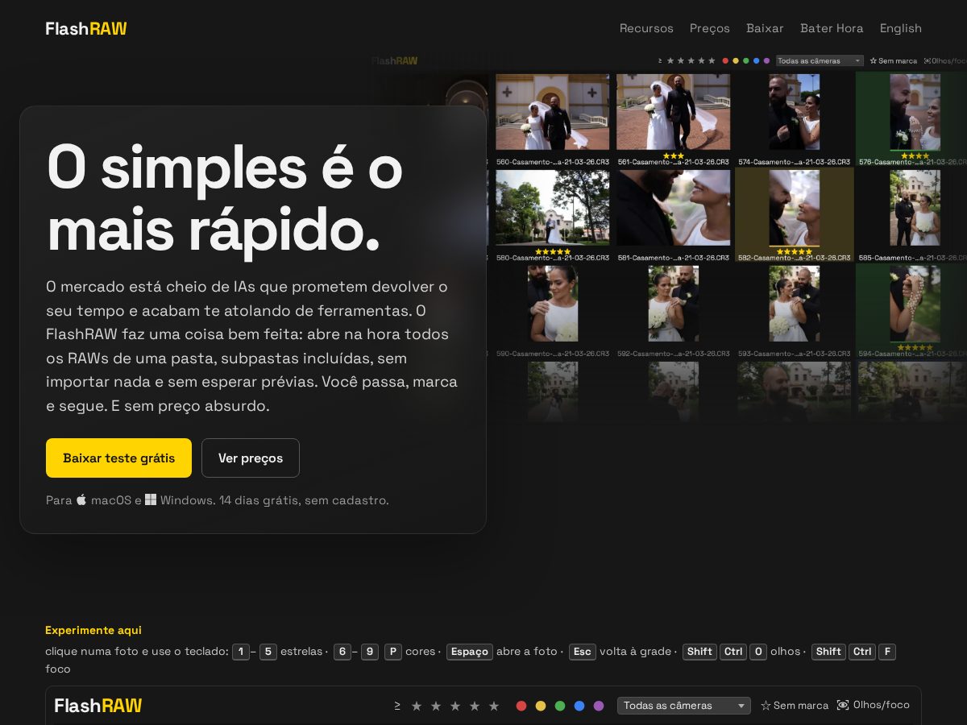Screen dimensions: 967x725
Task: Click the P key hint before cores
Action: click(392, 652)
